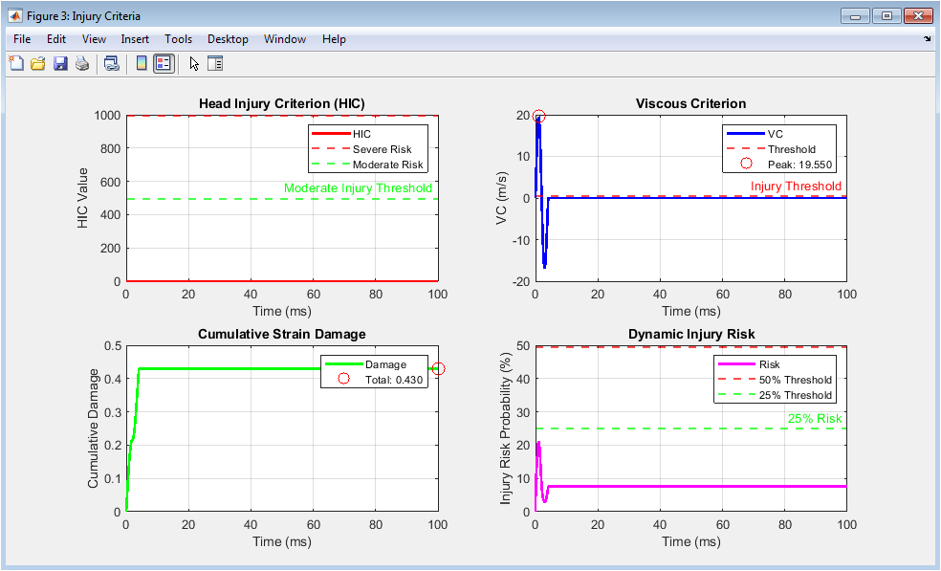Open the File menu

22,39
